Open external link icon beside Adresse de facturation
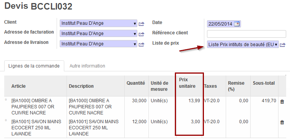The width and height of the screenshot is (290, 140). point(141,34)
